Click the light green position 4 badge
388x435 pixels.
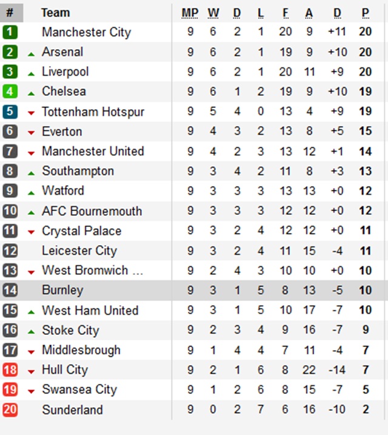tap(10, 92)
